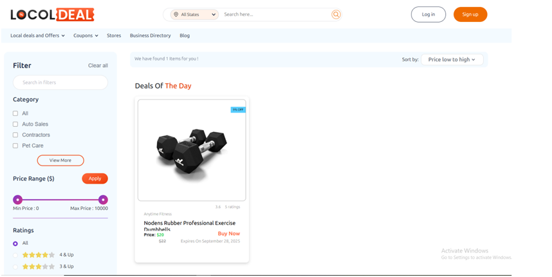Click the max price slider handle
Viewport: 552px width, 277px height.
104,200
